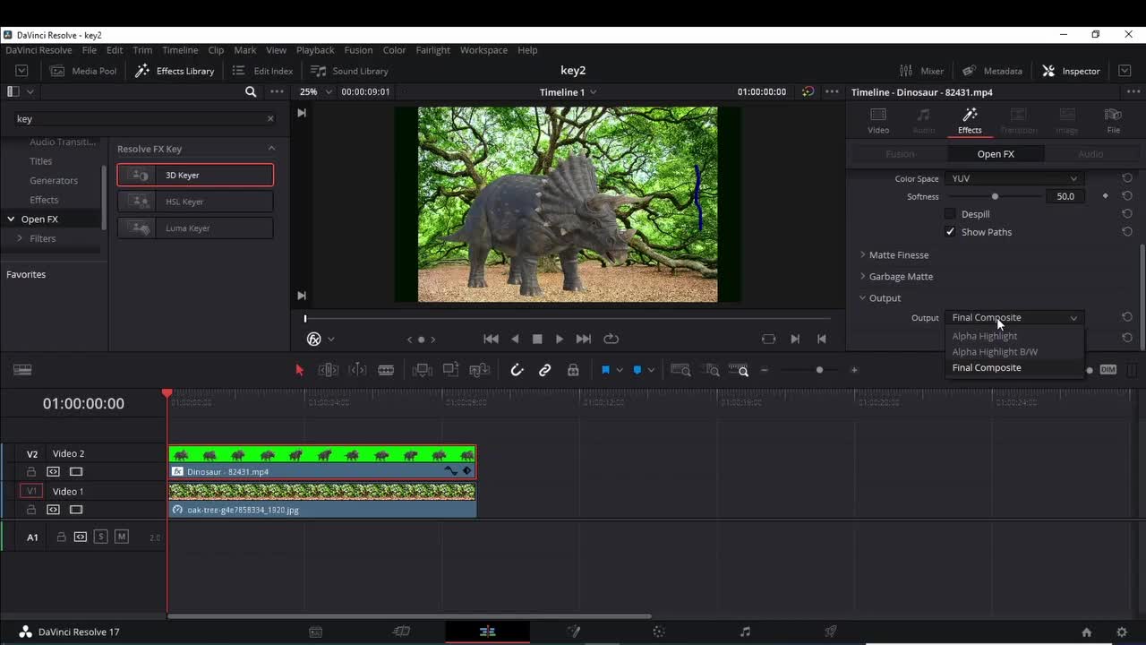Screen dimensions: 1146x645
Task: Open the viewer zoom 25% dropdown
Action: (315, 91)
